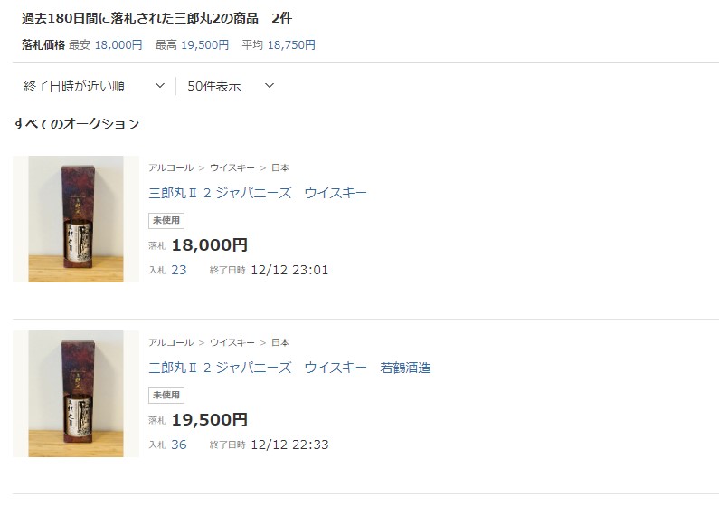Open the 若鶴酒造 whisky listing title
The width and height of the screenshot is (719, 507).
click(x=289, y=368)
